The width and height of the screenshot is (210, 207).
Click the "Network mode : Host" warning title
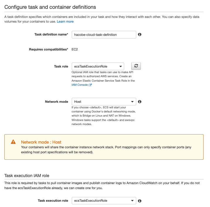click(x=41, y=142)
